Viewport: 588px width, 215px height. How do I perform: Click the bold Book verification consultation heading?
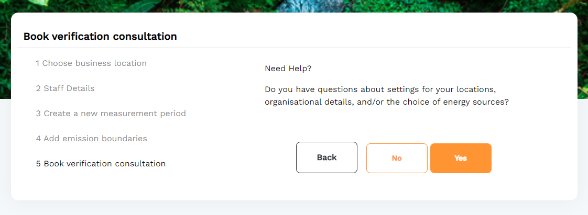coord(100,36)
